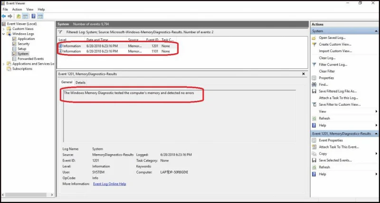The width and height of the screenshot is (380, 203).
Task: Click the Find binoculars icon
Action: [314, 85]
